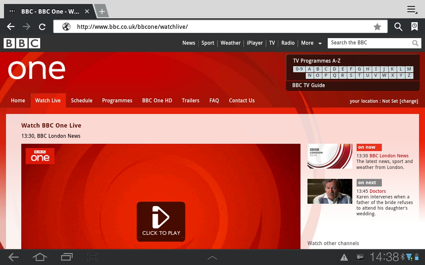Click the BBC One watermark in video
The width and height of the screenshot is (425, 265).
[40, 156]
